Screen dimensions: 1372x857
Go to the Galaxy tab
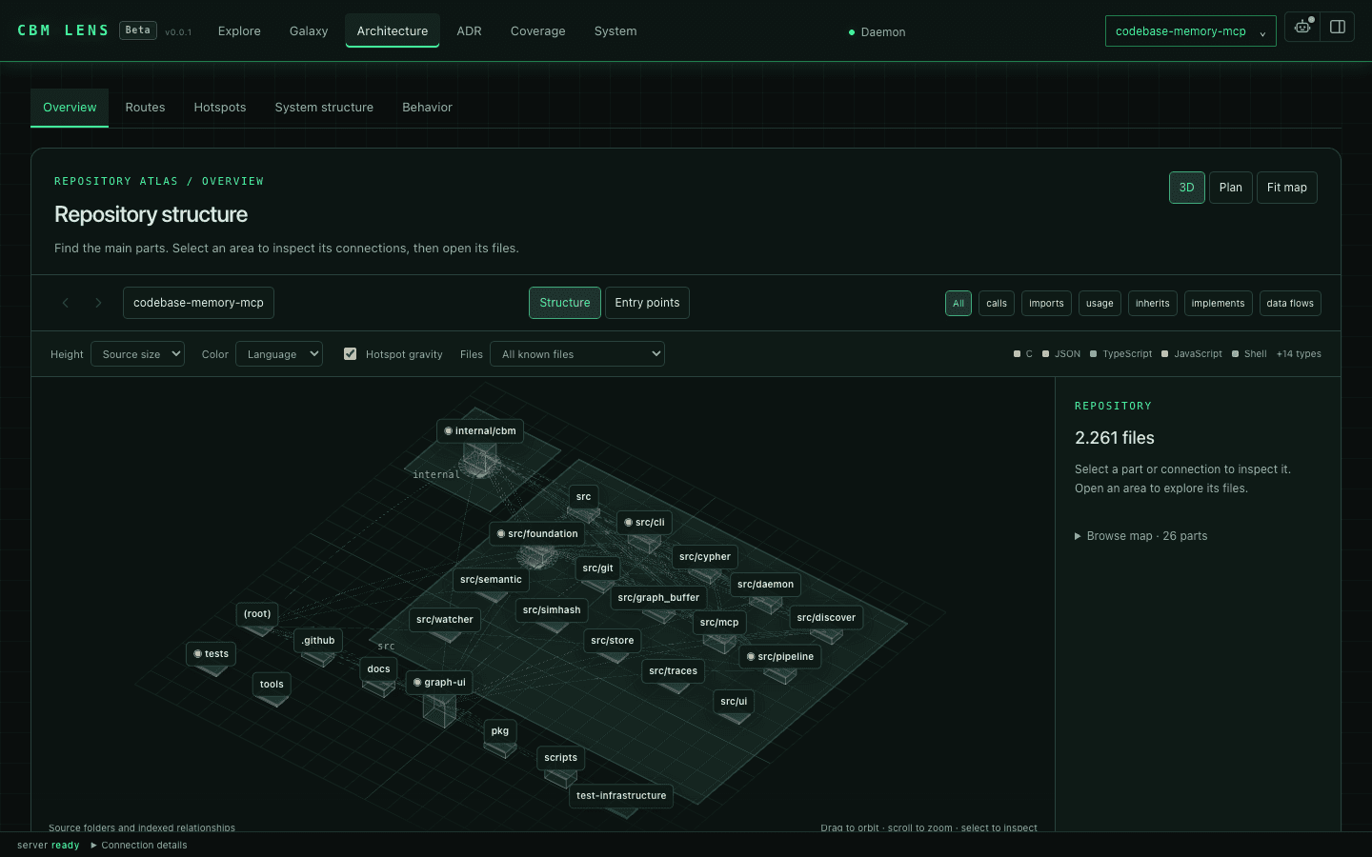tap(309, 31)
